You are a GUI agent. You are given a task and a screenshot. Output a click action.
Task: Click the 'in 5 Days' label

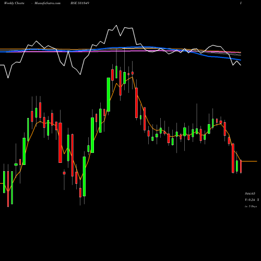[251, 206]
